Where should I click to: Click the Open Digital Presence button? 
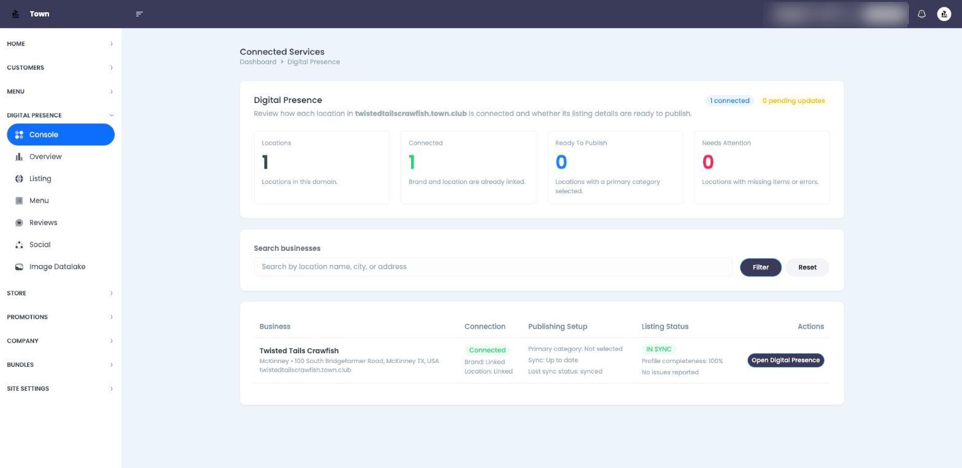click(x=785, y=360)
